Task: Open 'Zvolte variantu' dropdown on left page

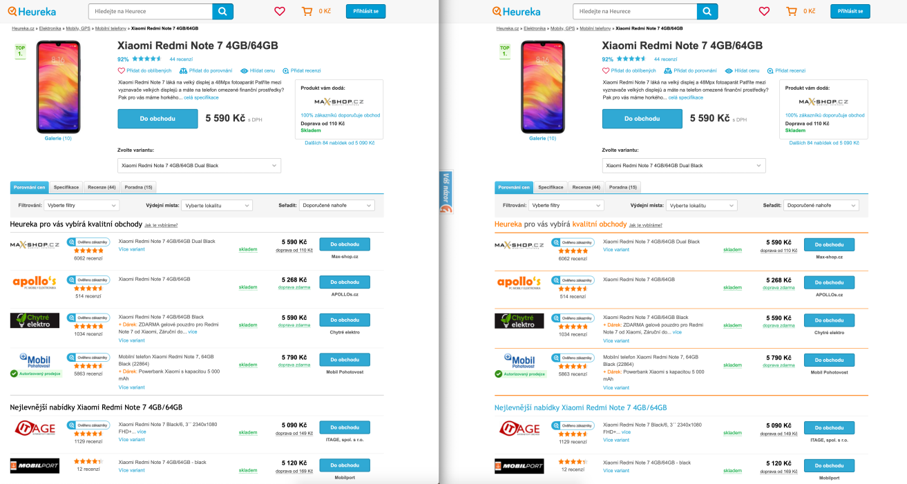Action: tap(199, 166)
